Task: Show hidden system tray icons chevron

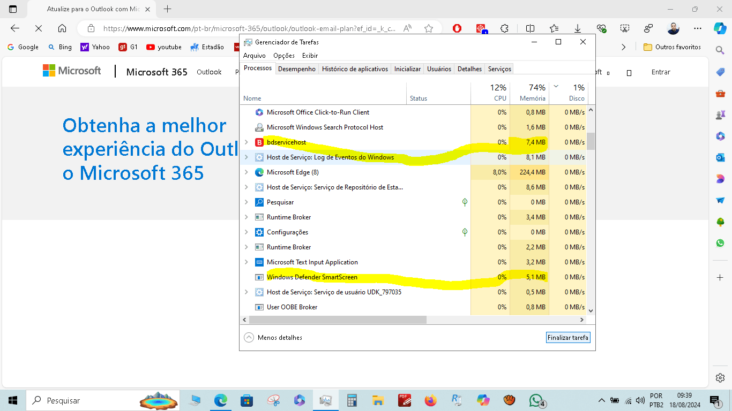Action: pos(601,400)
